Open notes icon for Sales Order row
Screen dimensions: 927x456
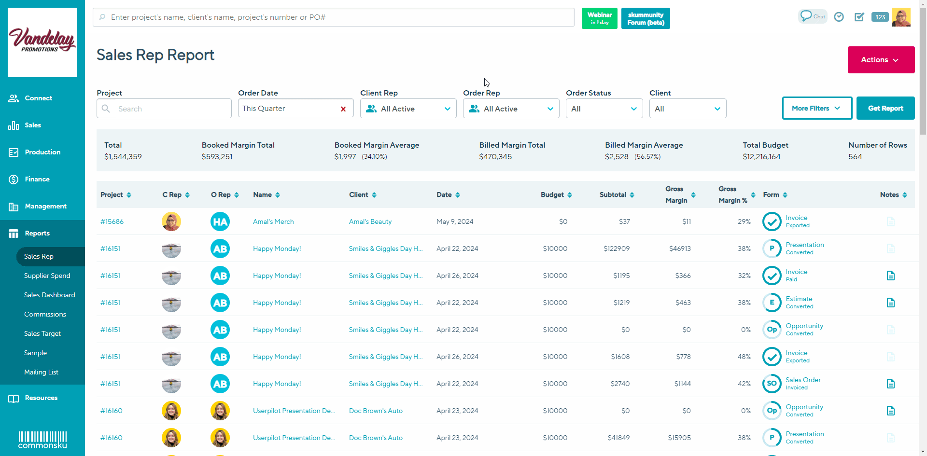click(891, 384)
